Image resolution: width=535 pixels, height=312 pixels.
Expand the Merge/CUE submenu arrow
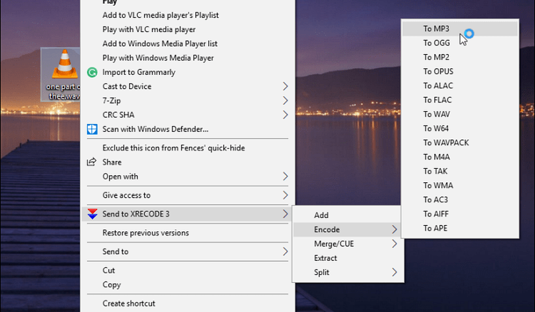[395, 244]
